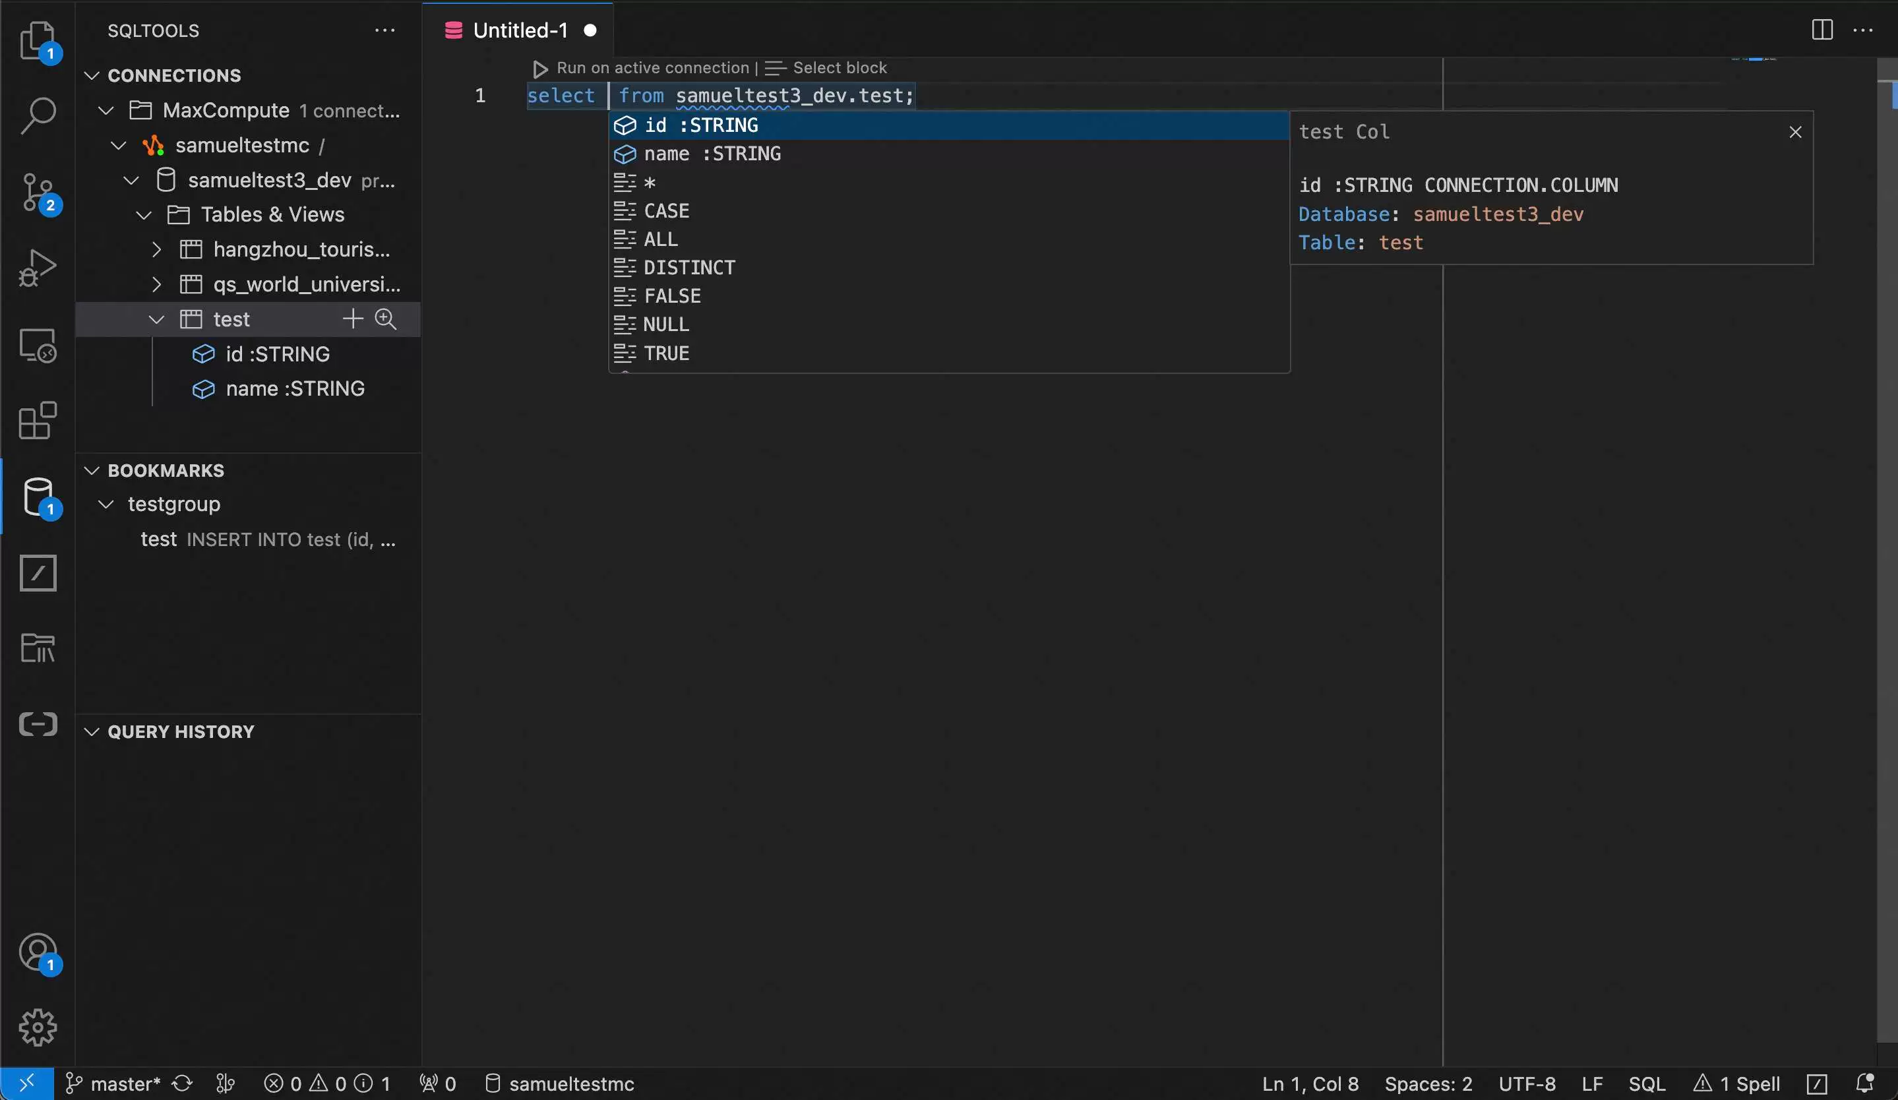
Task: Click the SQL language mode in the status bar
Action: coord(1647,1083)
